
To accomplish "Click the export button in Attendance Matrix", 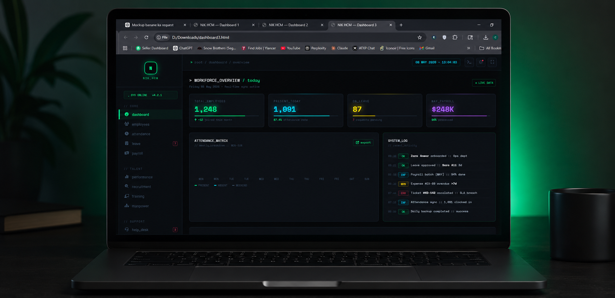I will 363,143.
